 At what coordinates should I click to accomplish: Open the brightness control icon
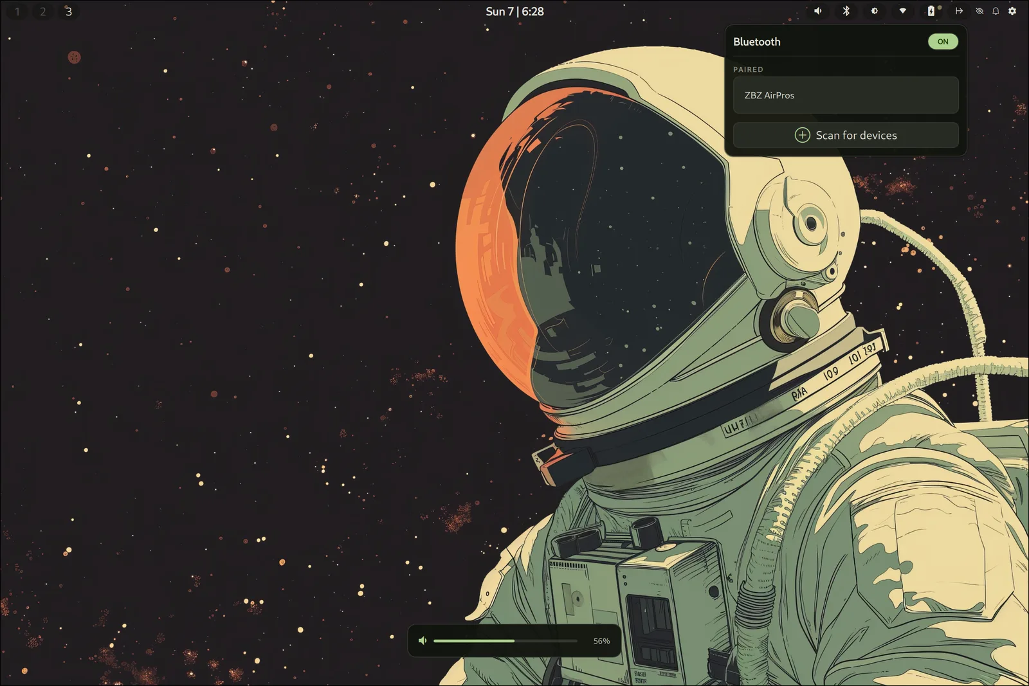875,11
